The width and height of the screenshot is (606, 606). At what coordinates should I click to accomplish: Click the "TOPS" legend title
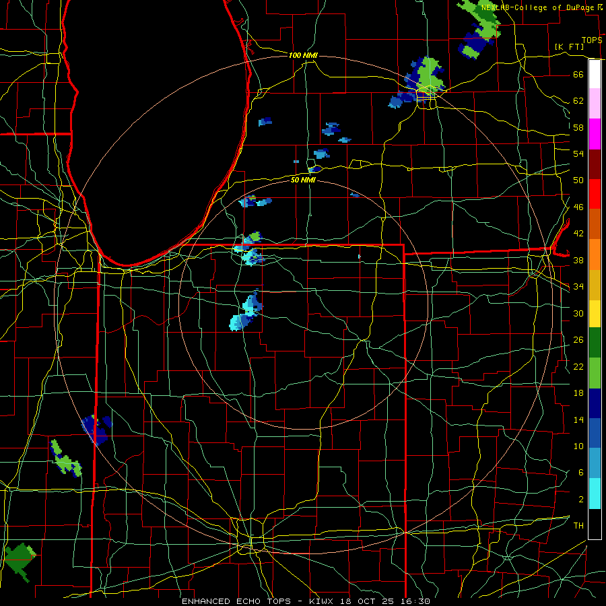coord(592,40)
